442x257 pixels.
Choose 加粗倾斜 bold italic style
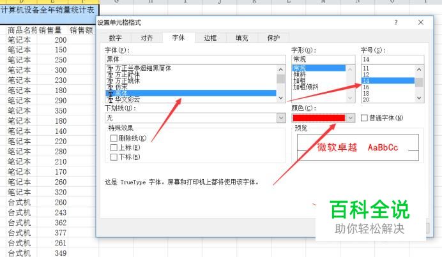tap(319, 87)
